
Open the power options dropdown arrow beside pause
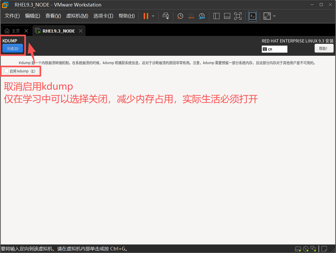pyautogui.click(x=153, y=16)
